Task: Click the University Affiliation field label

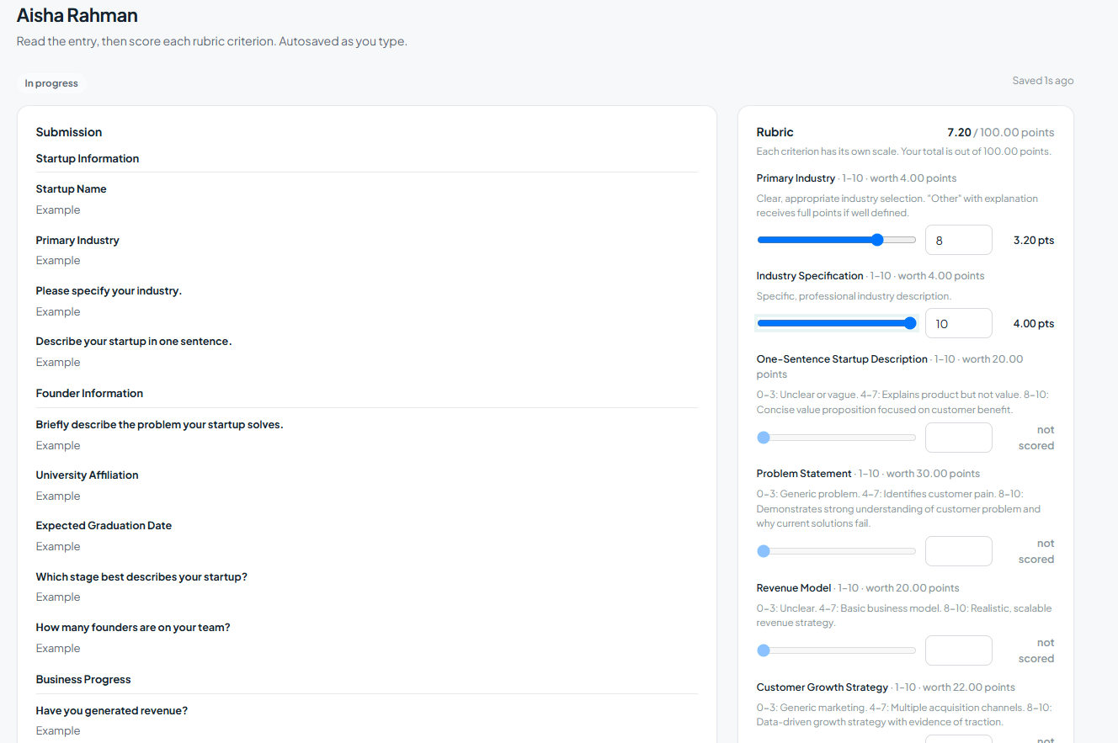Action: [87, 475]
